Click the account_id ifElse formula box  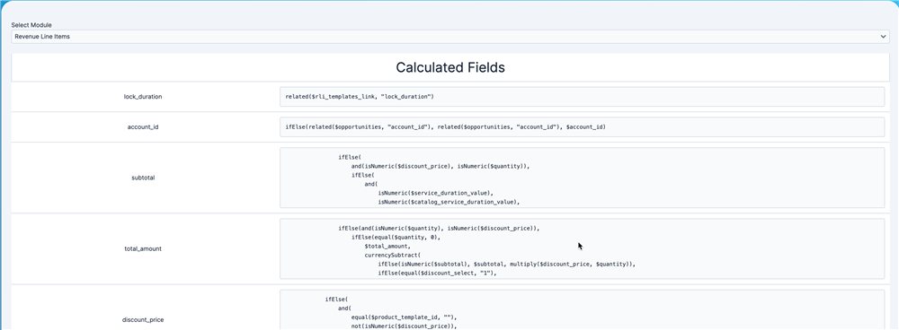(582, 127)
